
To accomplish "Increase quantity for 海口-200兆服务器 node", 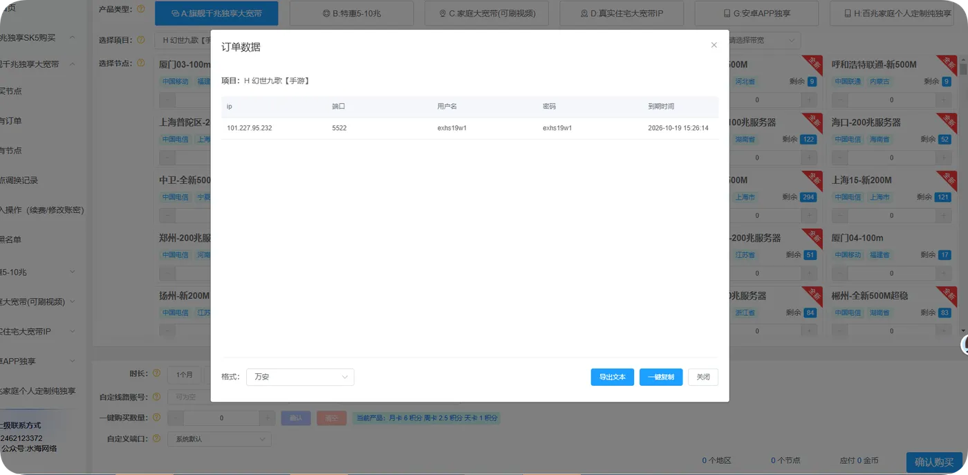I will tap(944, 158).
